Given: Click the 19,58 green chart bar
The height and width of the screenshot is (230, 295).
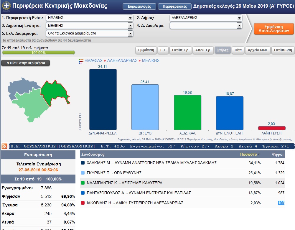Looking at the screenshot, I should pyautogui.click(x=187, y=112).
